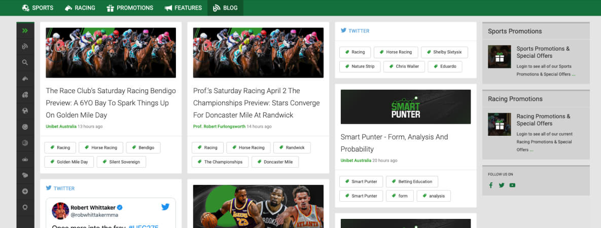Open Racing Promotions & Special Offers link
This screenshot has width=601, height=228.
pos(544,120)
